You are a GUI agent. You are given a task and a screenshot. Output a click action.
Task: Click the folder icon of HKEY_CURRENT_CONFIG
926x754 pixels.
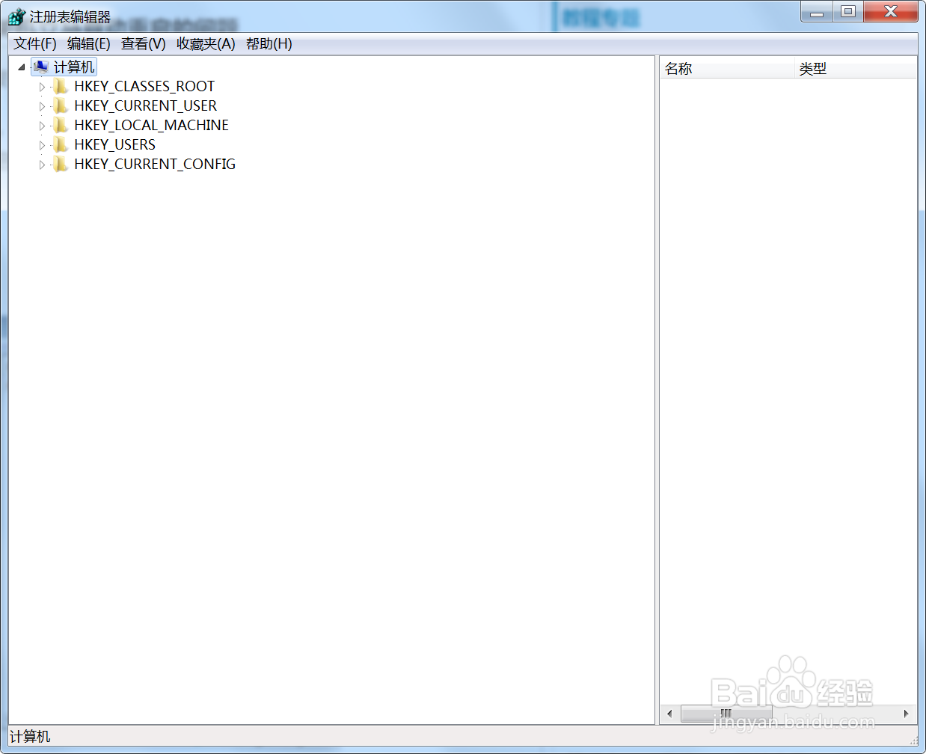click(61, 164)
